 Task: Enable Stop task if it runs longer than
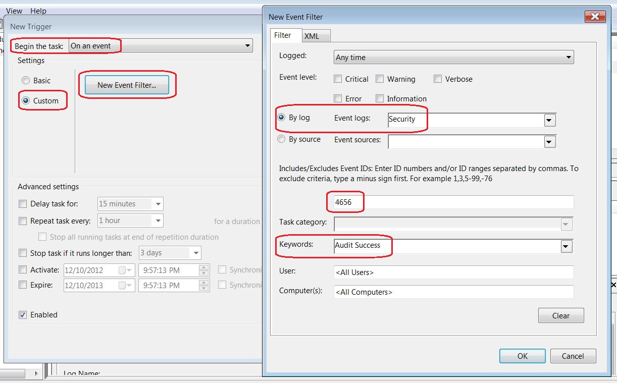(x=23, y=253)
